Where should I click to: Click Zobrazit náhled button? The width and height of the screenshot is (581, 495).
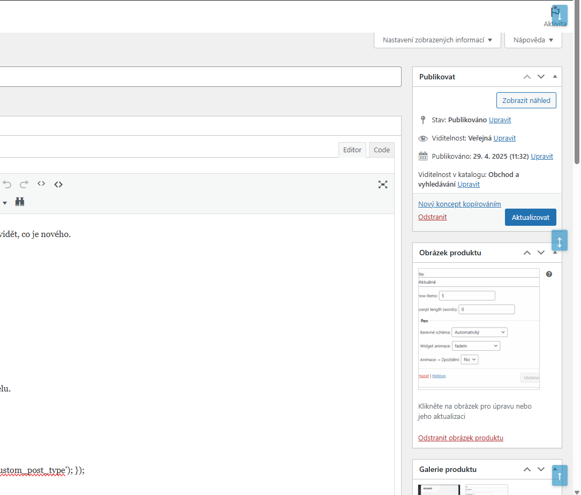526,101
